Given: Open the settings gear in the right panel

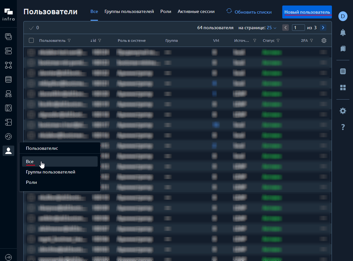Looking at the screenshot, I should point(343,111).
